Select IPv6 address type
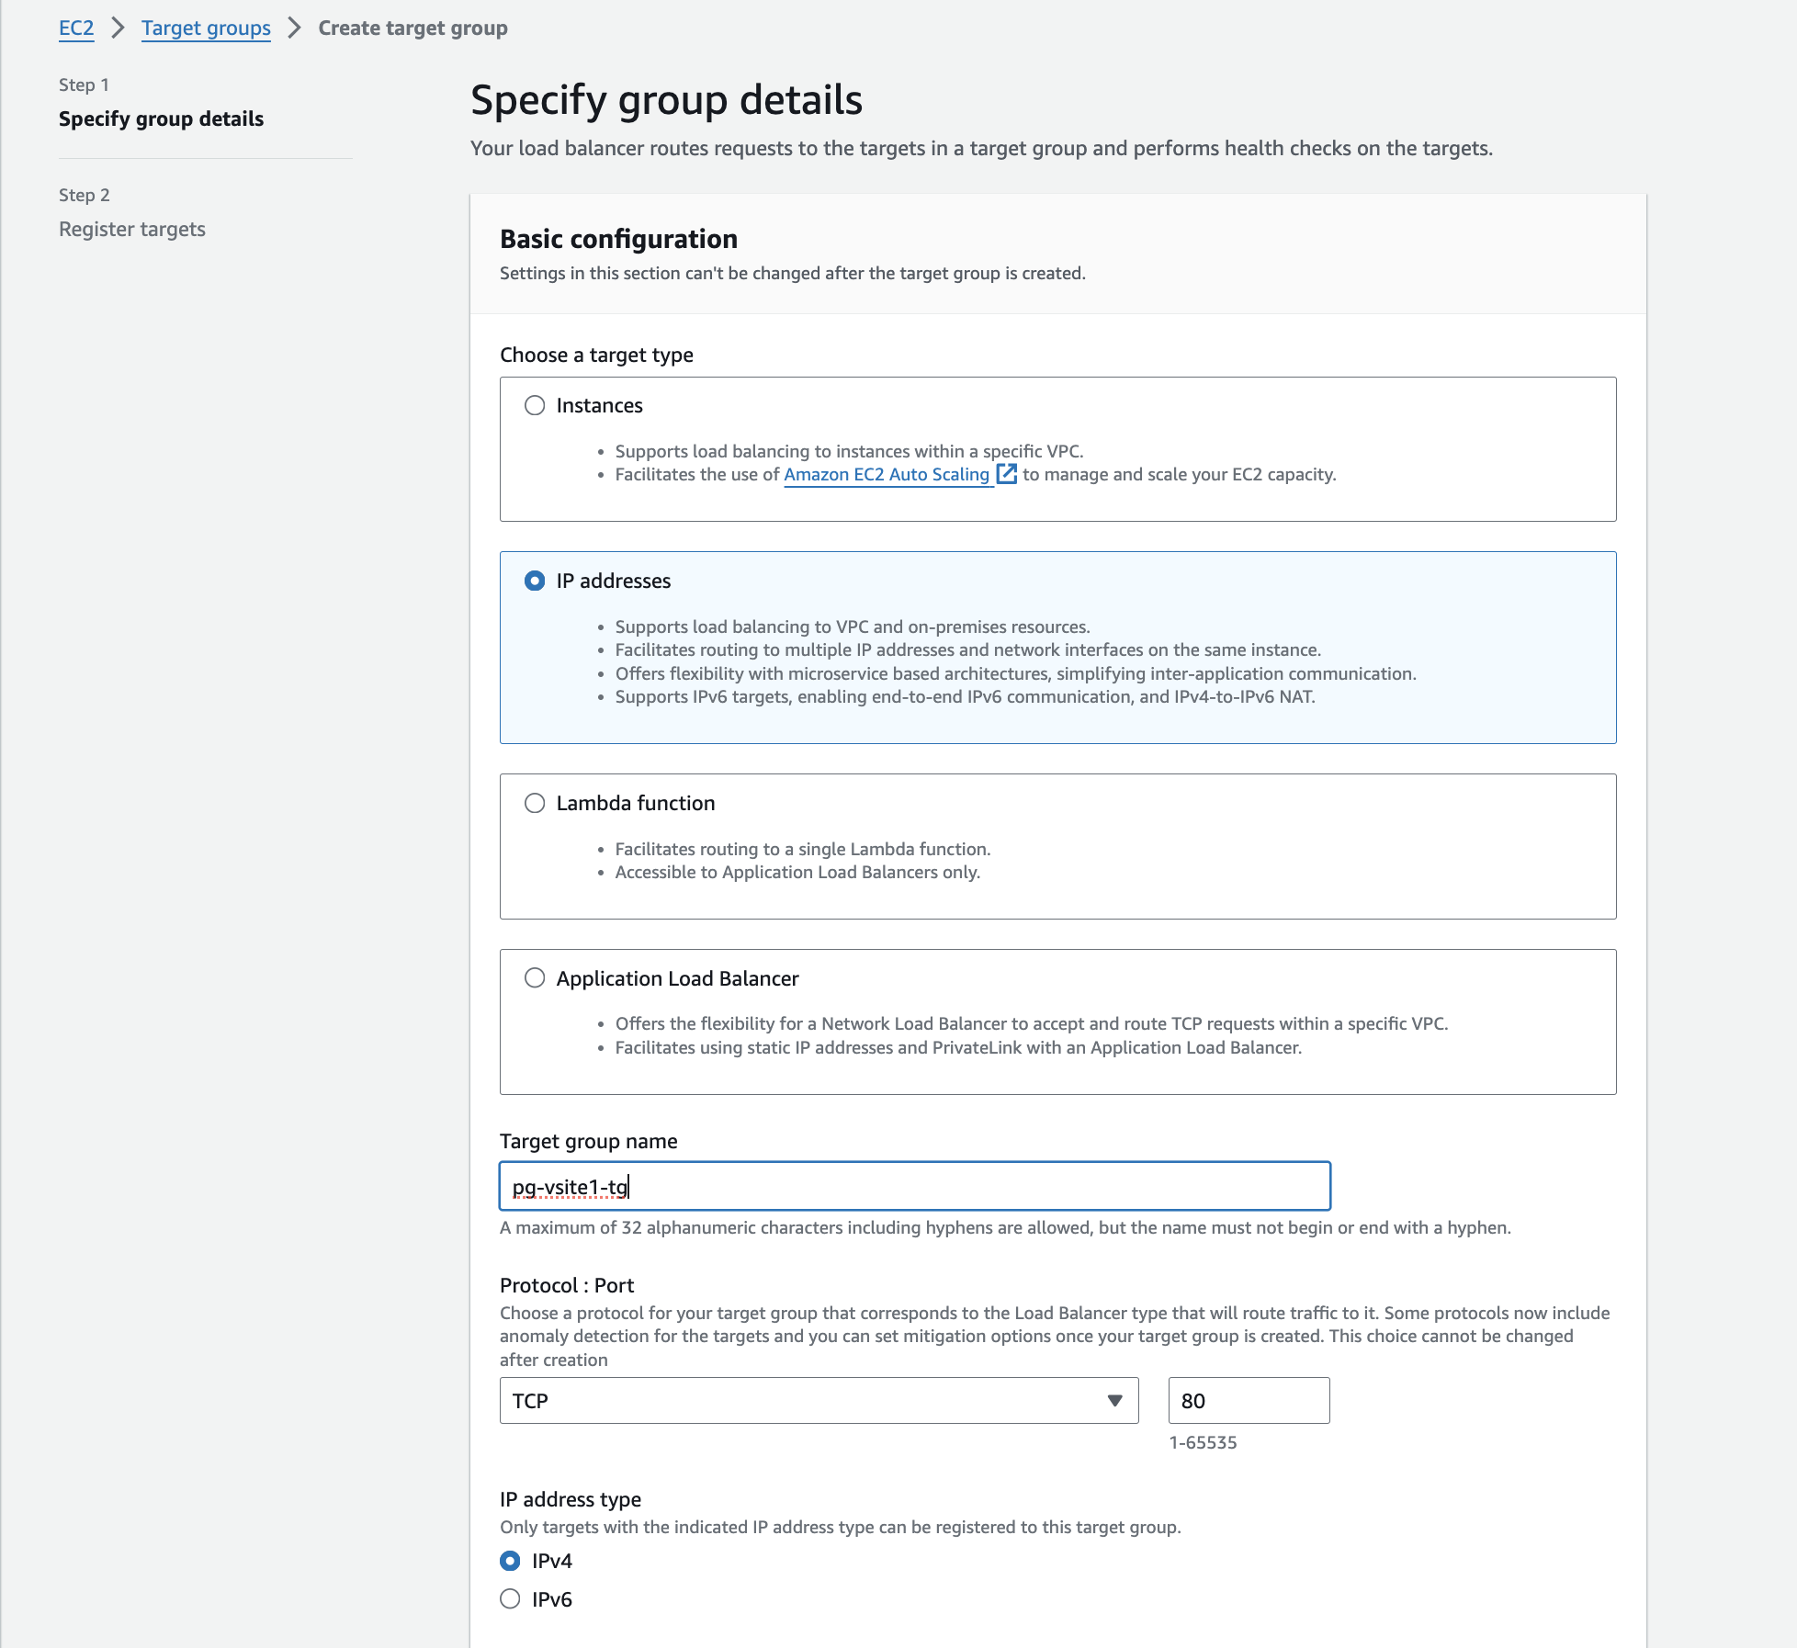Image resolution: width=1797 pixels, height=1648 pixels. [x=510, y=1599]
